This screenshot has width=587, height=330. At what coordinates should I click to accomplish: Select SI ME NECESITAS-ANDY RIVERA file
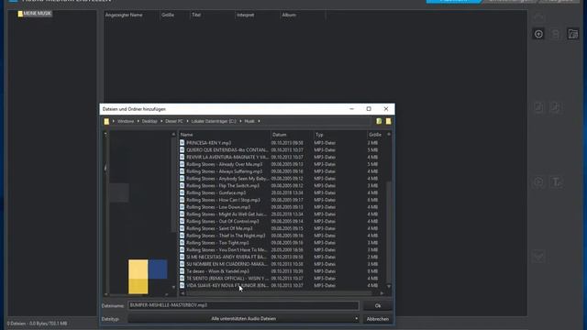click(x=282, y=257)
